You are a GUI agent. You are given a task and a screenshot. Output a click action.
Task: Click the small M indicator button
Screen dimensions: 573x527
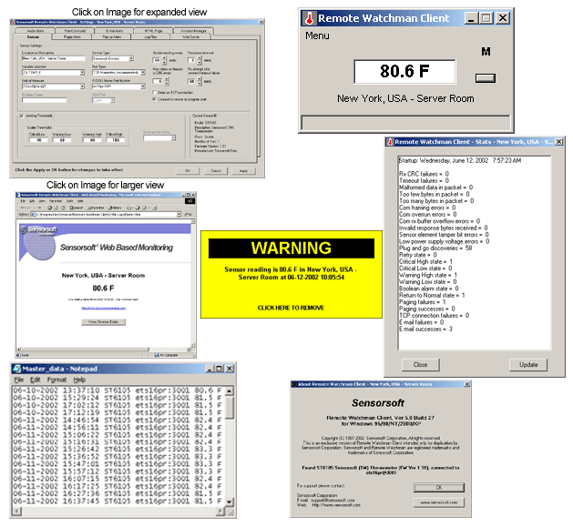click(x=486, y=76)
